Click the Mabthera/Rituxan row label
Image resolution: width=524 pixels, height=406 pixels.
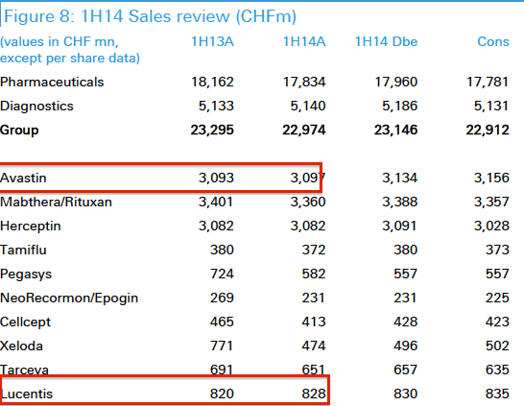(x=56, y=203)
